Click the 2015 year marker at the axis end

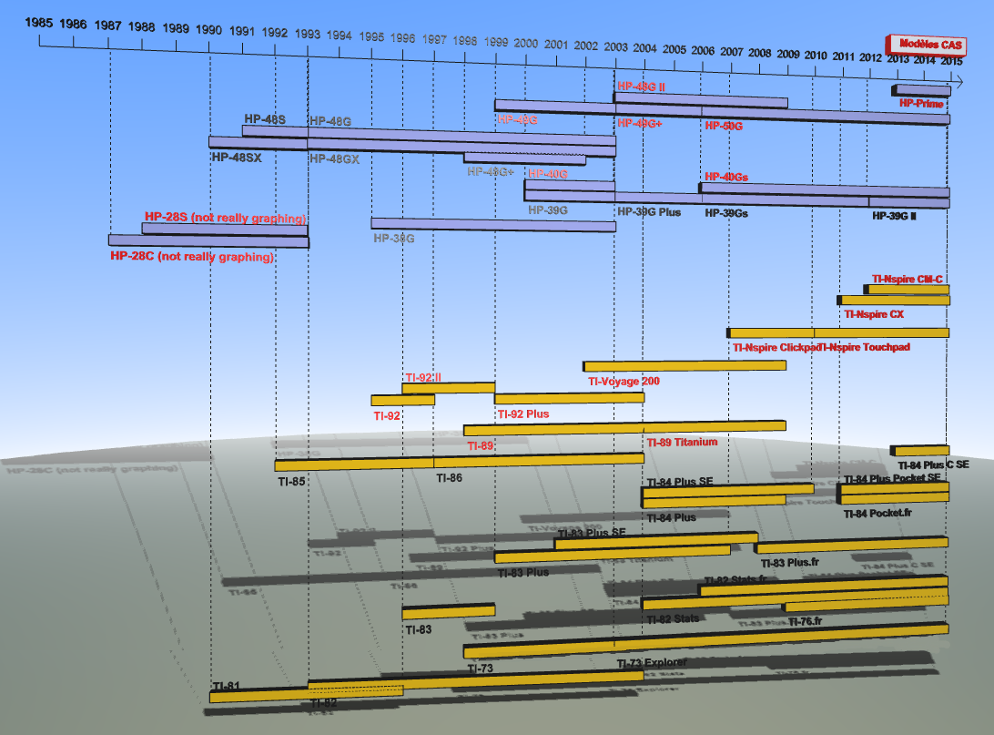pyautogui.click(x=951, y=61)
